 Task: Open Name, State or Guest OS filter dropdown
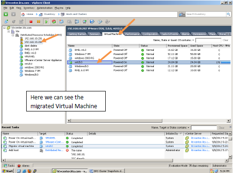click(193, 40)
